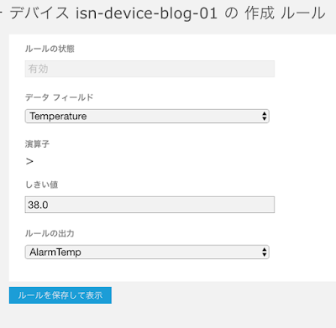Click the しきい値 input showing 38.0
This screenshot has width=336, height=328.
point(150,205)
